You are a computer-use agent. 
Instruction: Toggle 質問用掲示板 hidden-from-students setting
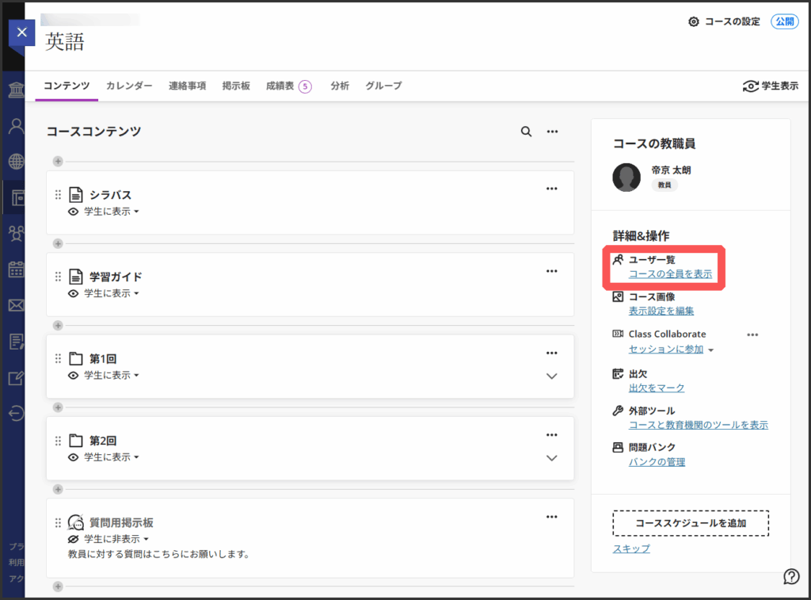(109, 539)
